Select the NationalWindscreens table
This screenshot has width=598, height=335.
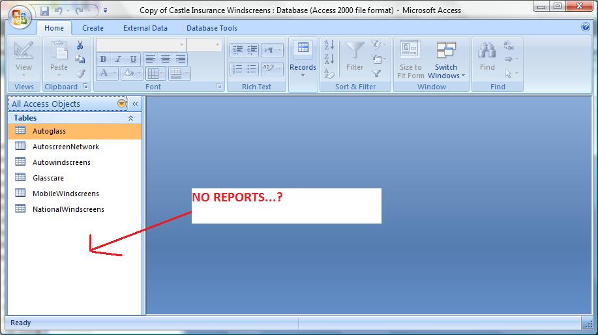click(x=75, y=209)
